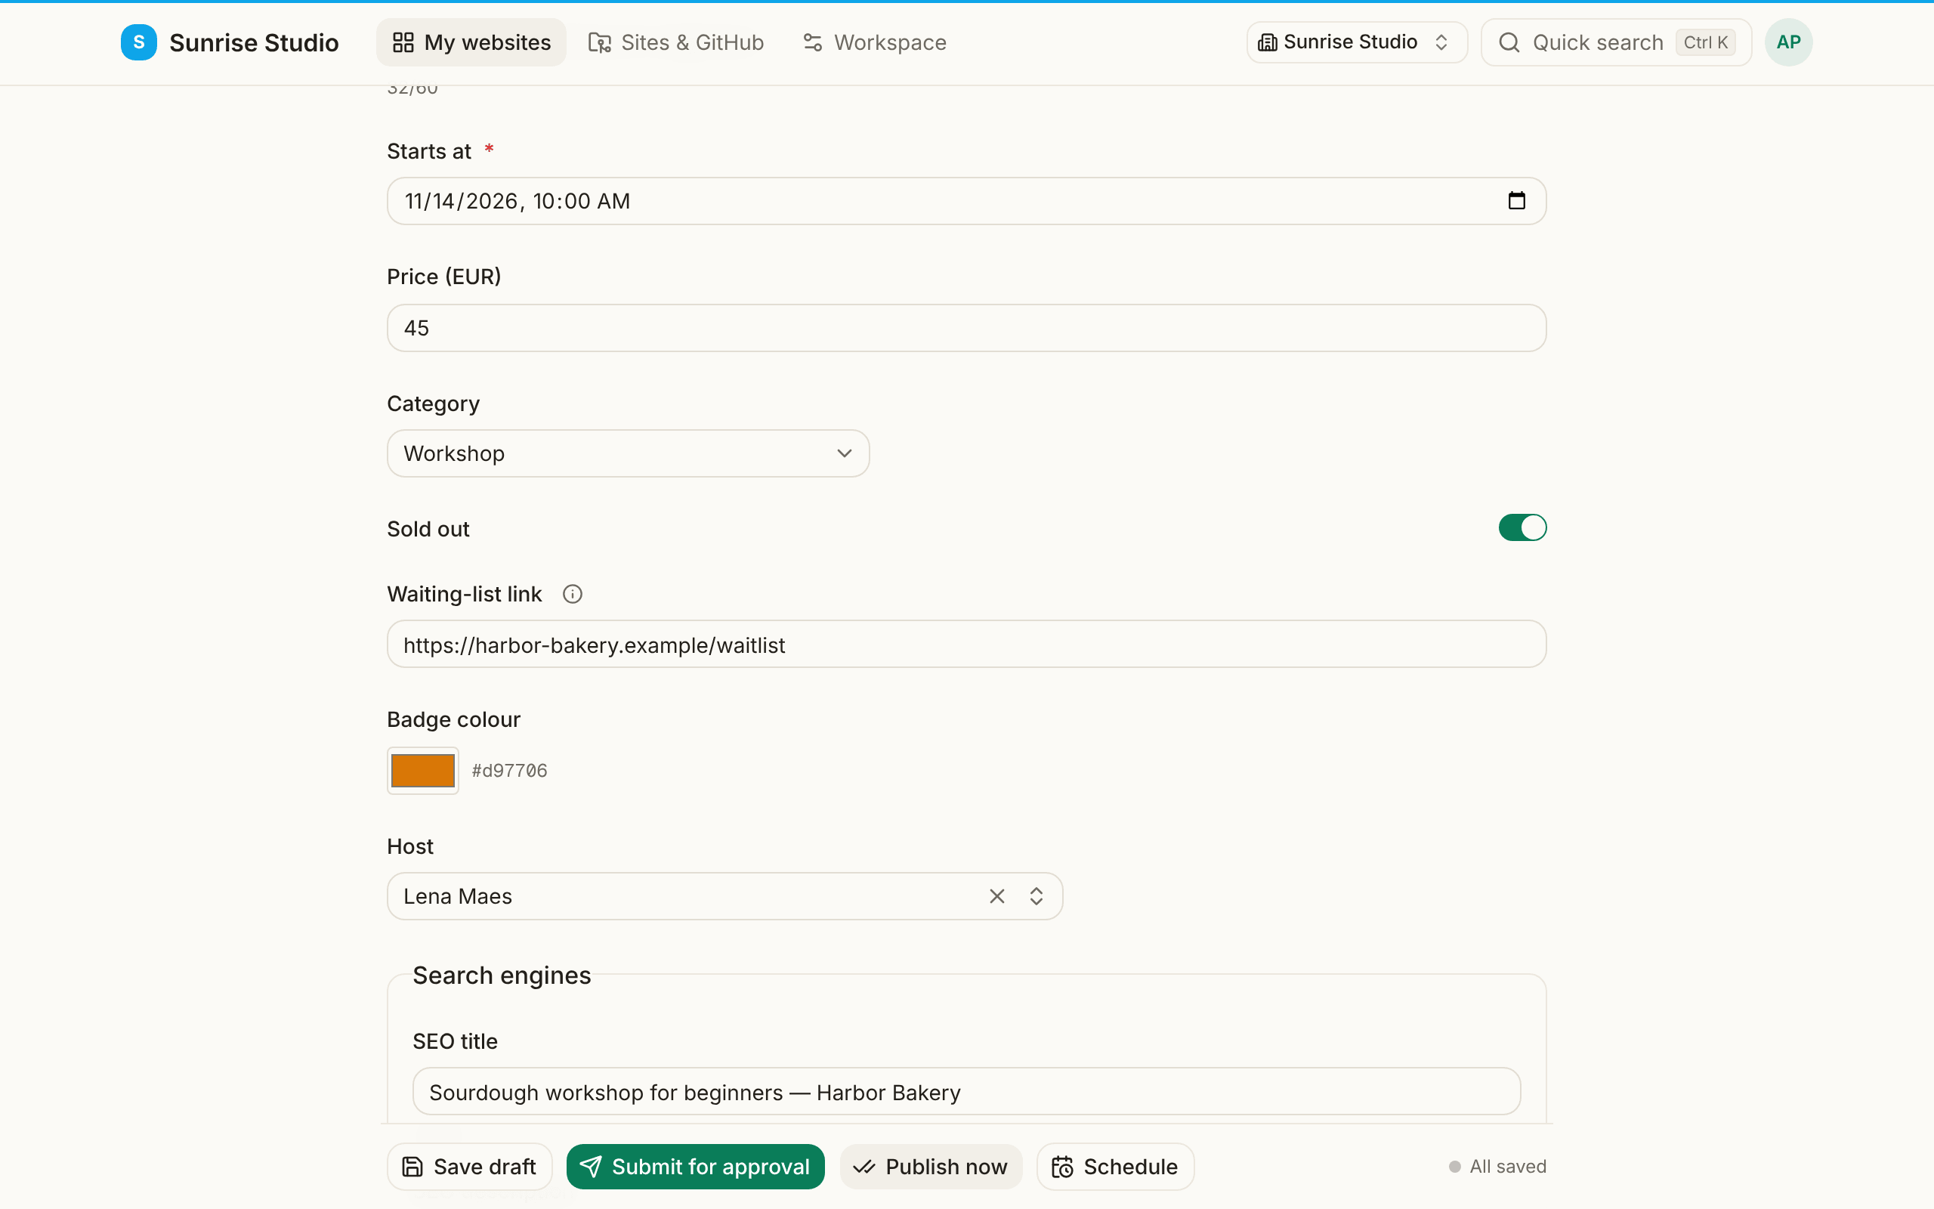Open the calendar picker in Starts at

click(1516, 201)
